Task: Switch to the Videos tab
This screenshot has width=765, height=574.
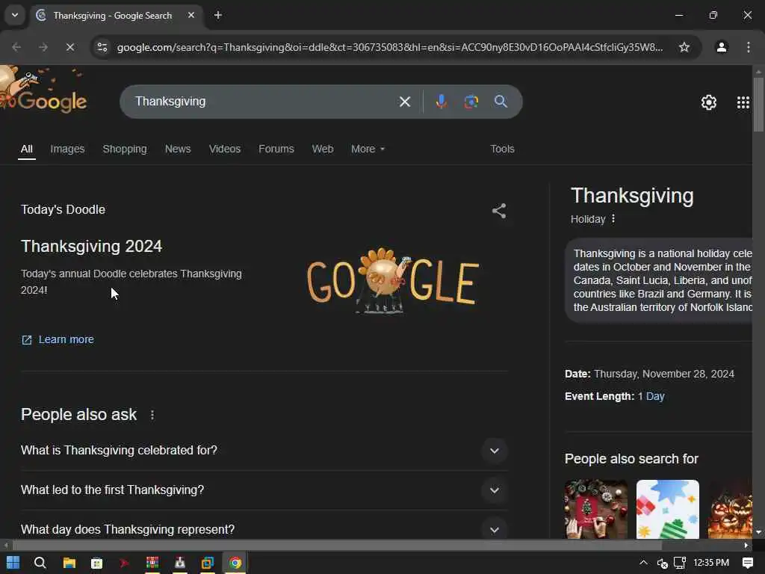Action: (x=224, y=149)
